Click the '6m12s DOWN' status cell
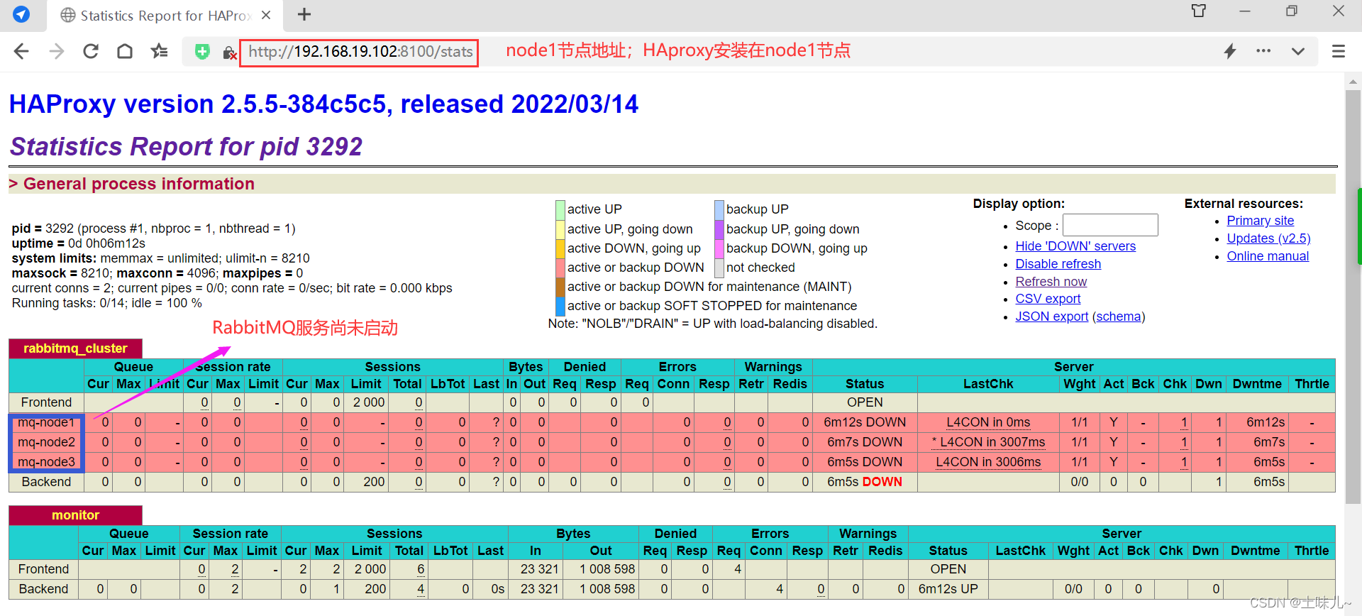 [x=865, y=422]
